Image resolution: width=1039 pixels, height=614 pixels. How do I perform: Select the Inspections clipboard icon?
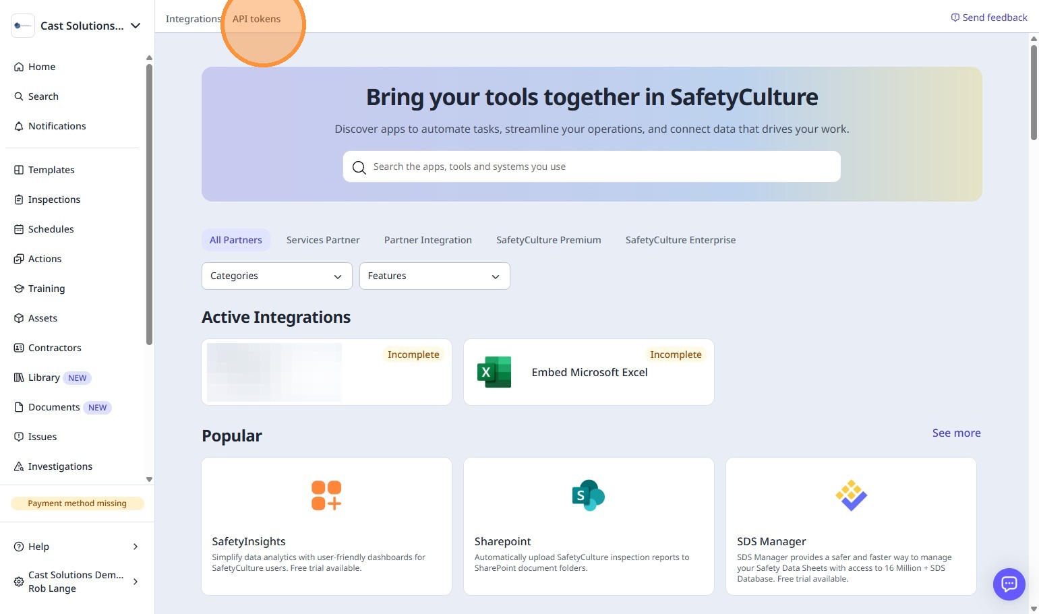[x=19, y=199]
